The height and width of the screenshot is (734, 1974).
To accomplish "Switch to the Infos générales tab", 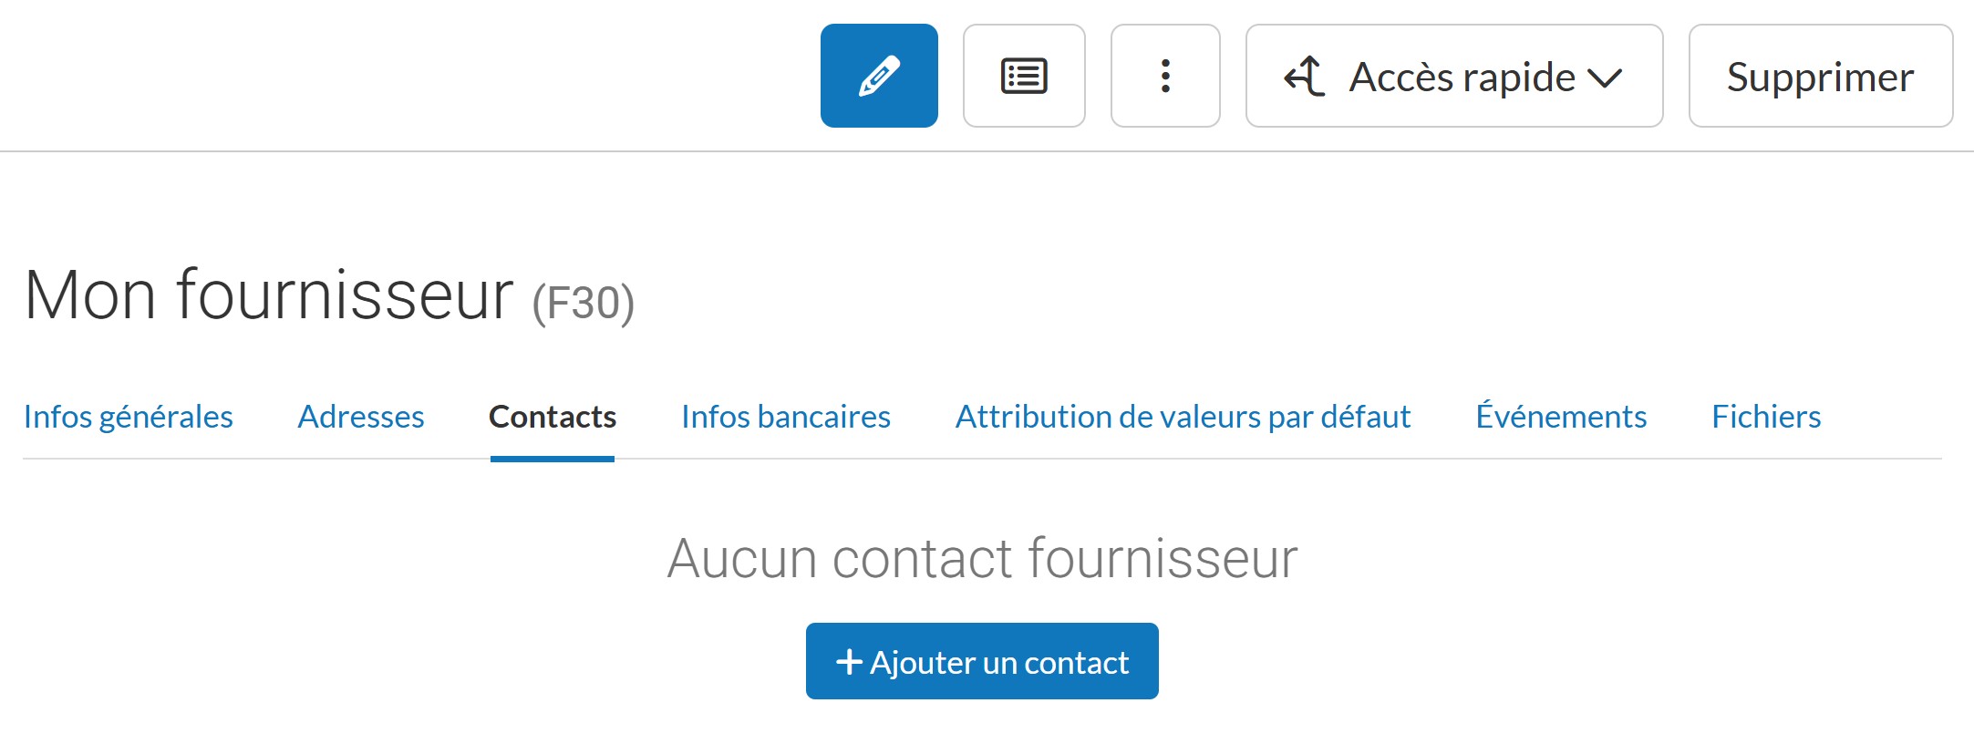I will 128,417.
